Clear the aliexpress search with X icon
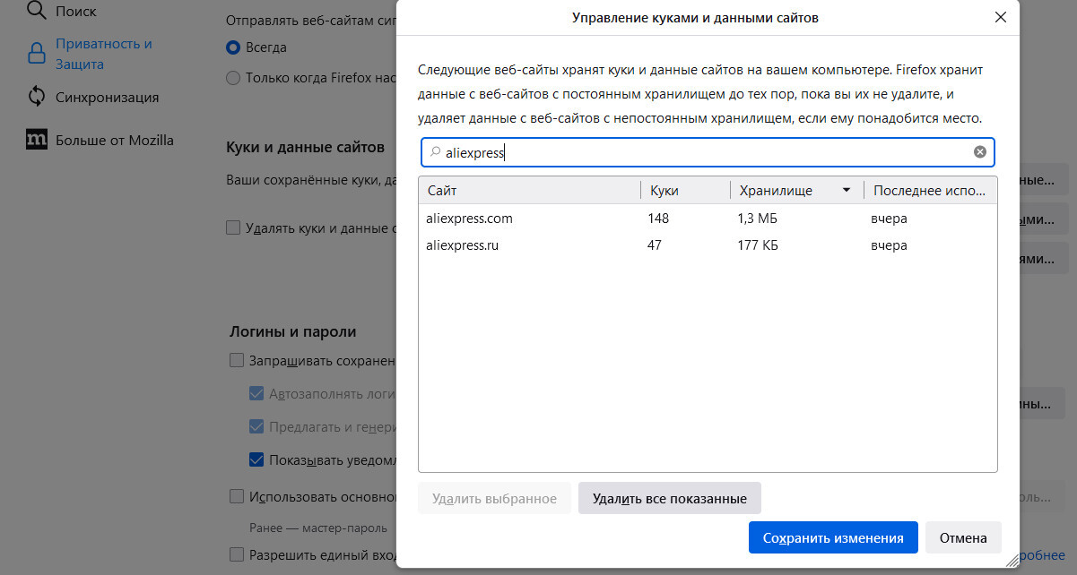This screenshot has width=1077, height=575. pos(980,152)
